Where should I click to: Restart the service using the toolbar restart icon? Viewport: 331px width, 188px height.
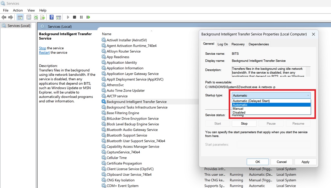[88, 17]
